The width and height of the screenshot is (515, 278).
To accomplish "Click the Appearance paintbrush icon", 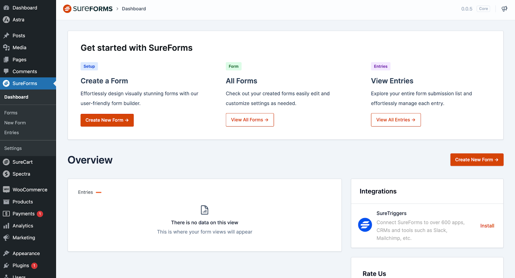I will pos(6,253).
